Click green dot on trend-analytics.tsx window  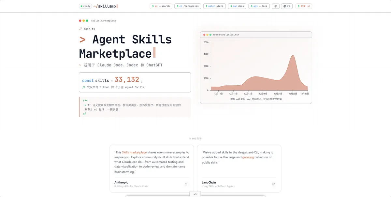point(210,35)
